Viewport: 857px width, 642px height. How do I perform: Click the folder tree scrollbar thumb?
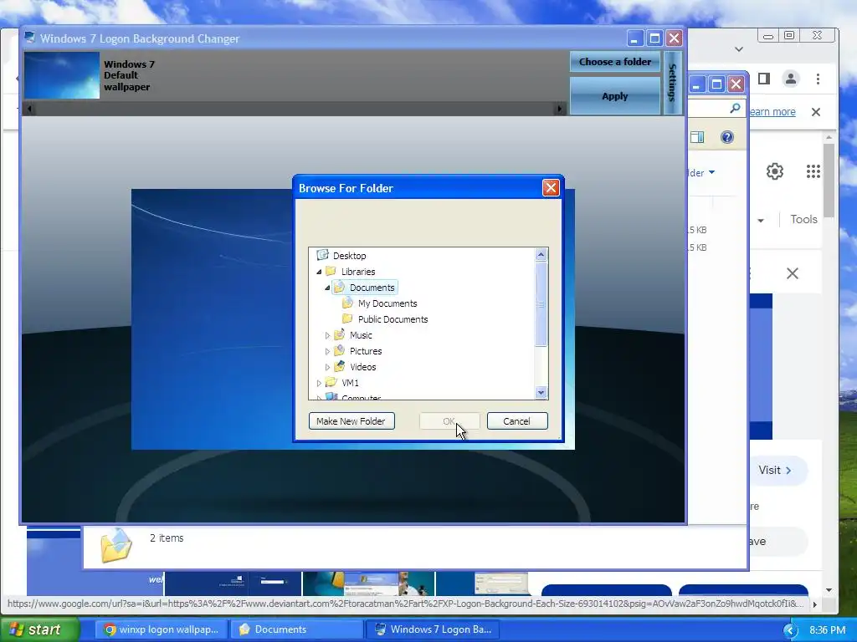click(x=541, y=304)
